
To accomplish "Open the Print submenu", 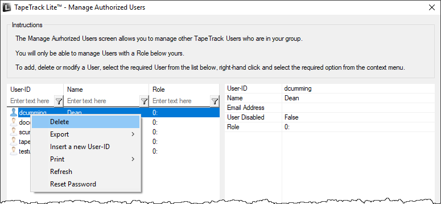I will pyautogui.click(x=85, y=159).
